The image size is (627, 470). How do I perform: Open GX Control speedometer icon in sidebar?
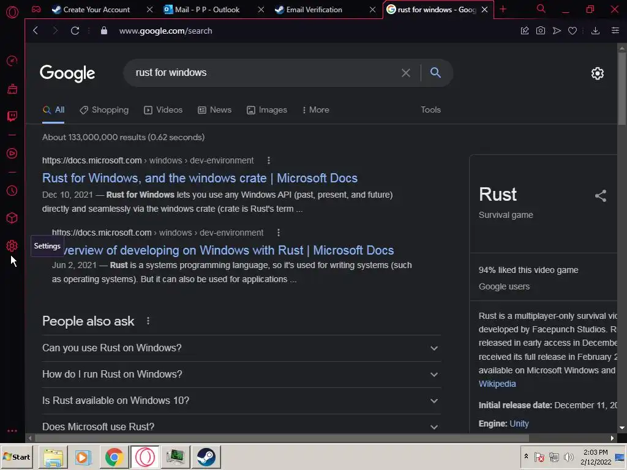point(12,61)
